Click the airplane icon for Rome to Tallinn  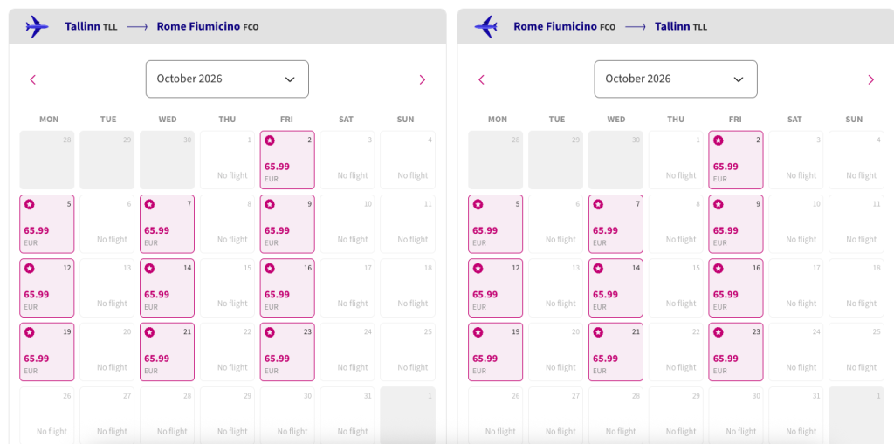[486, 27]
